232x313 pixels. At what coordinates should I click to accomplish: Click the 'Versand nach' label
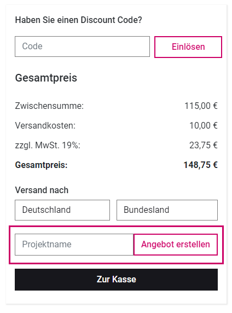click(42, 190)
